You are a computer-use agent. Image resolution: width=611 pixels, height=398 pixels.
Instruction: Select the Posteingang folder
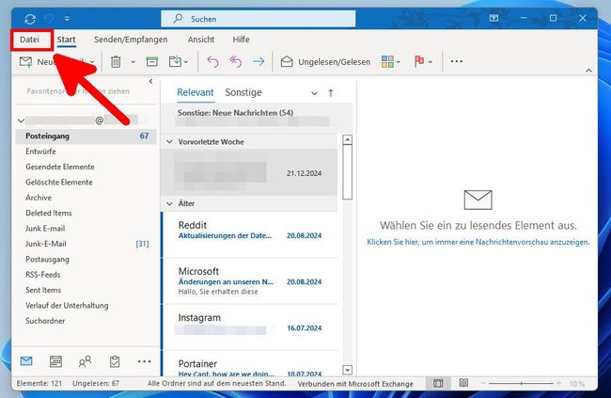click(x=86, y=136)
